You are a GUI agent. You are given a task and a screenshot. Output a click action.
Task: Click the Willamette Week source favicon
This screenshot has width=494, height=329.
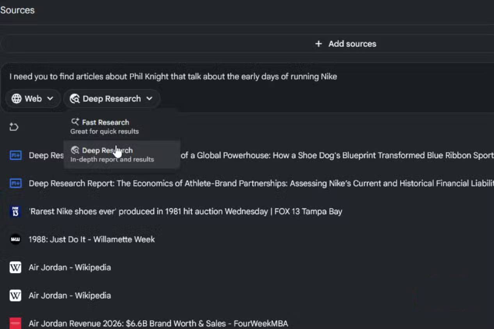tap(15, 239)
